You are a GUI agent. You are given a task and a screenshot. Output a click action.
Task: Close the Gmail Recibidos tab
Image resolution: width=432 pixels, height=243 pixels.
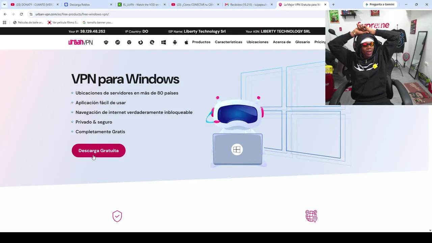[x=272, y=5]
